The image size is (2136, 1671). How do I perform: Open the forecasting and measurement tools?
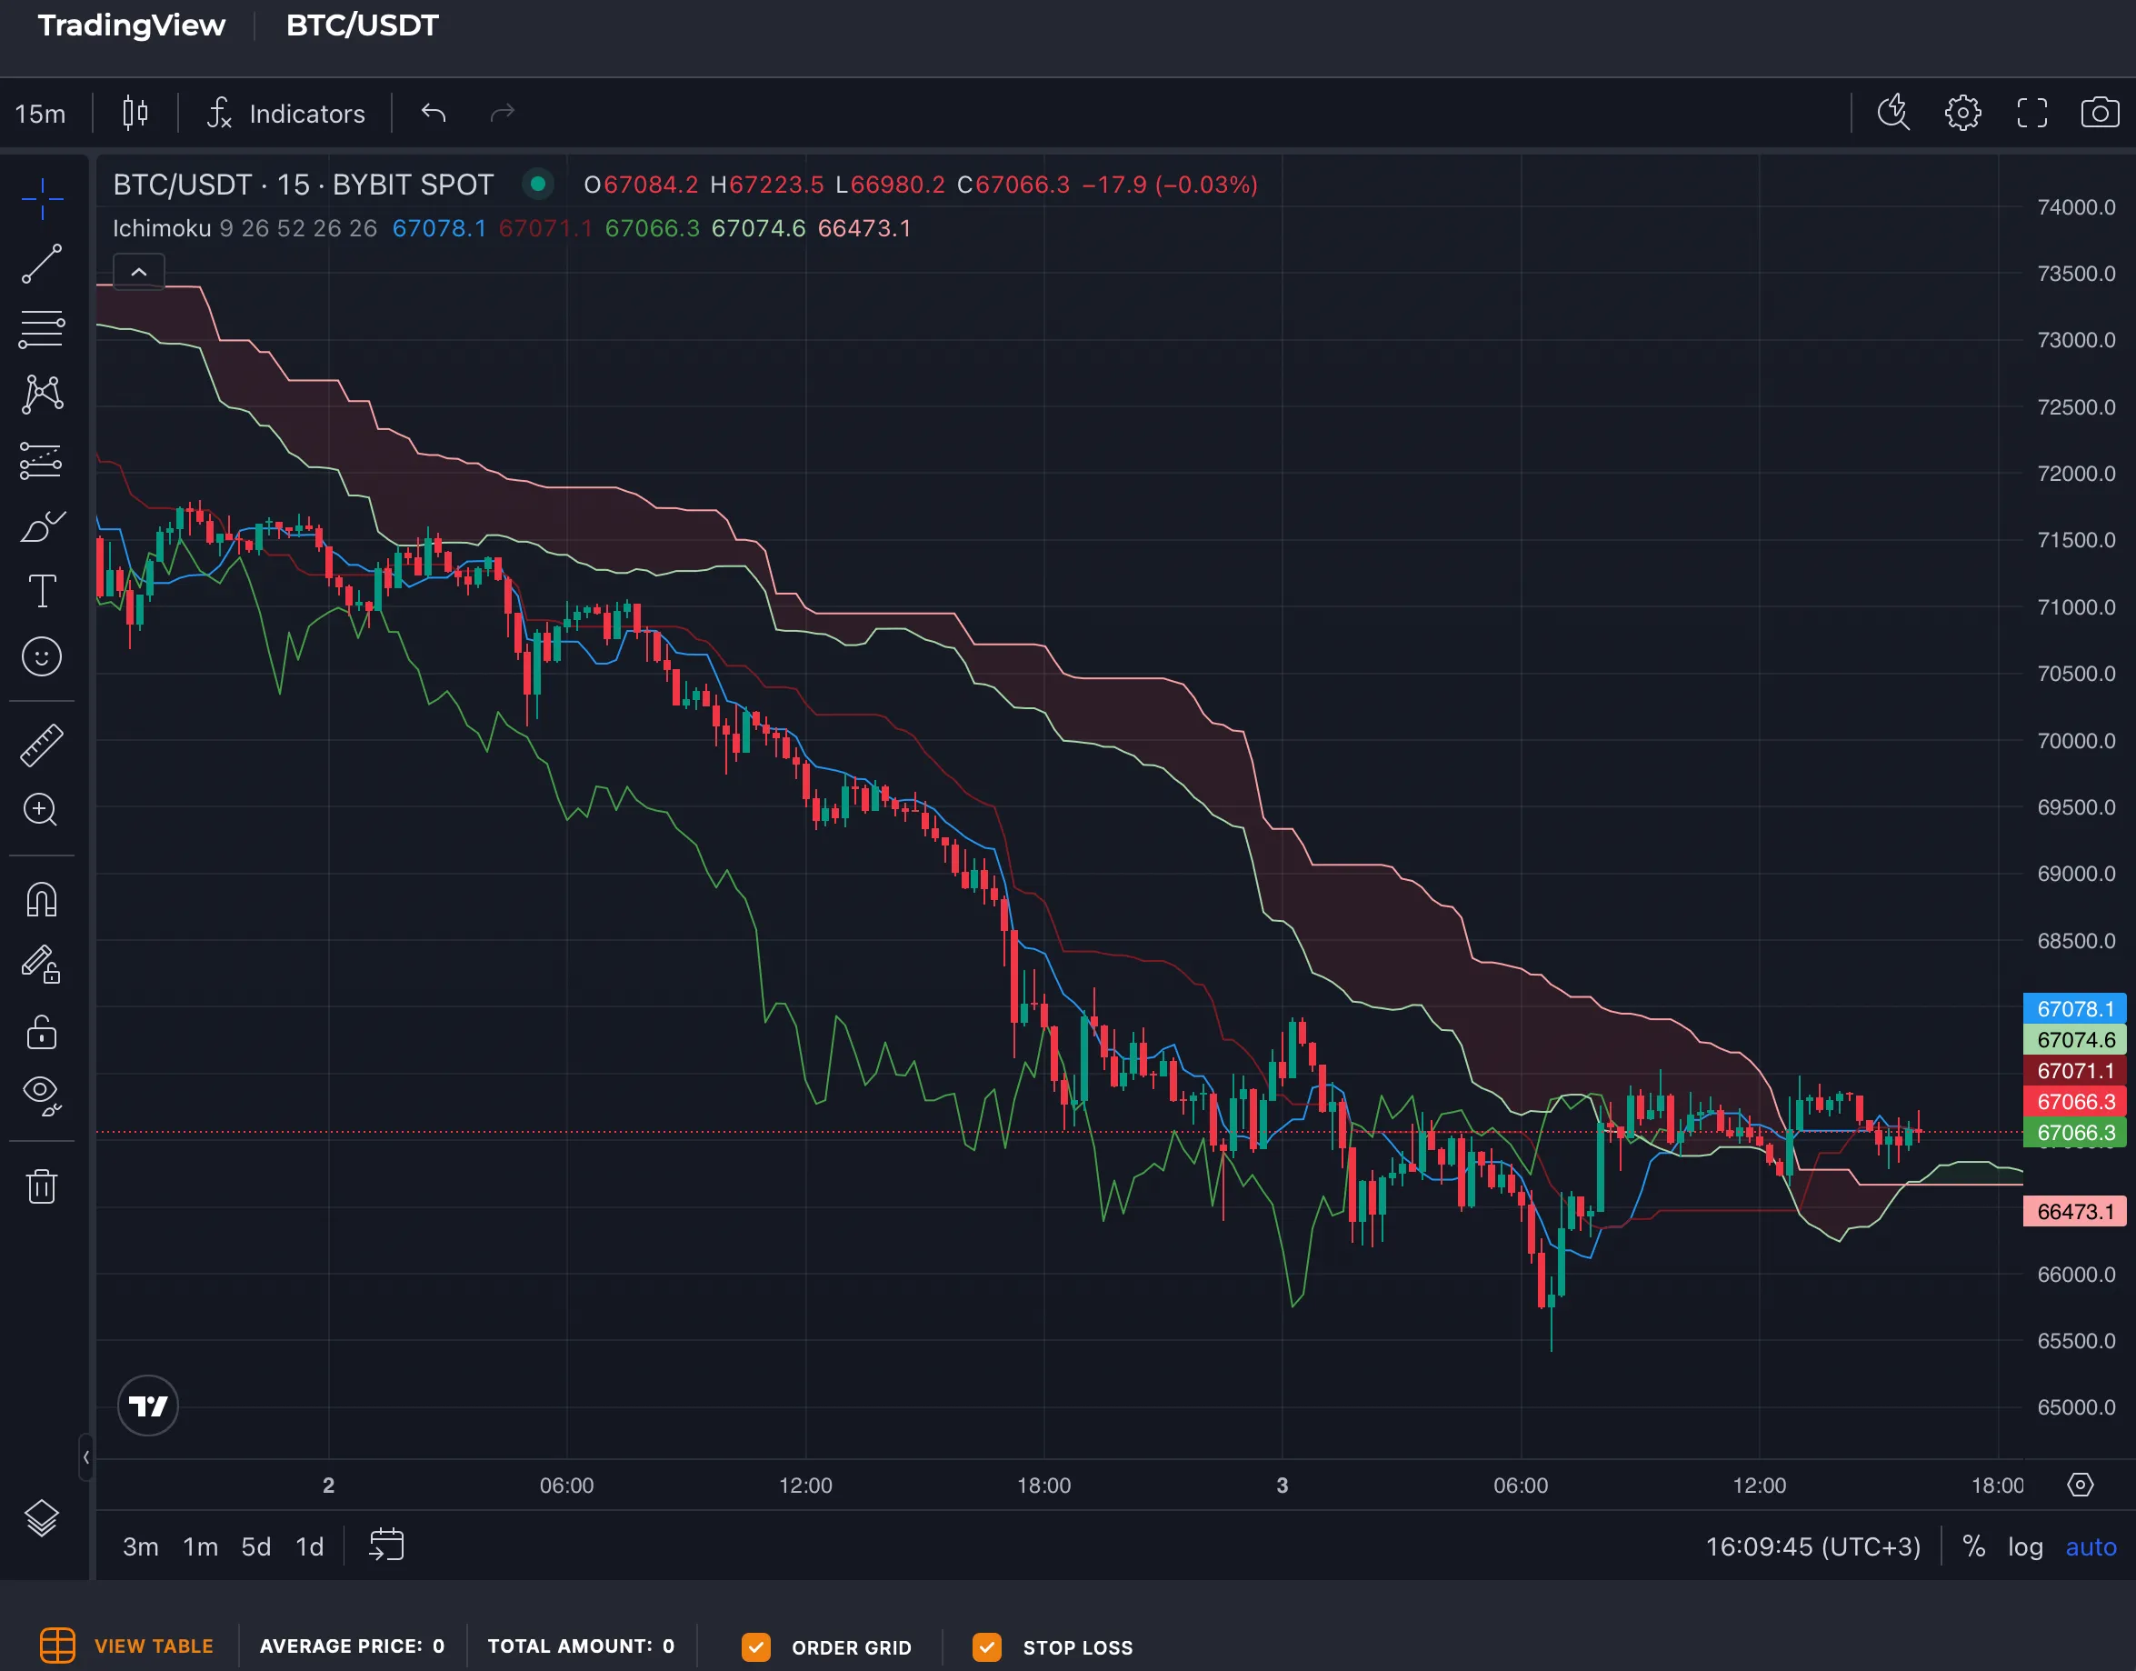[42, 461]
